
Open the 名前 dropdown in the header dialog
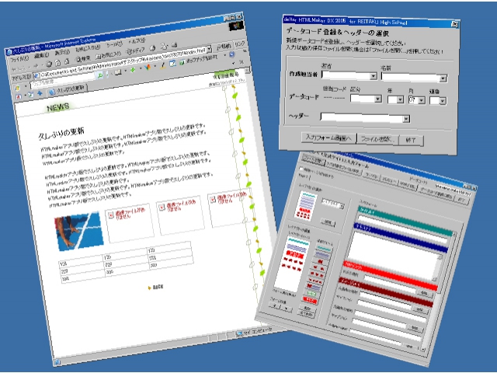tap(414, 77)
